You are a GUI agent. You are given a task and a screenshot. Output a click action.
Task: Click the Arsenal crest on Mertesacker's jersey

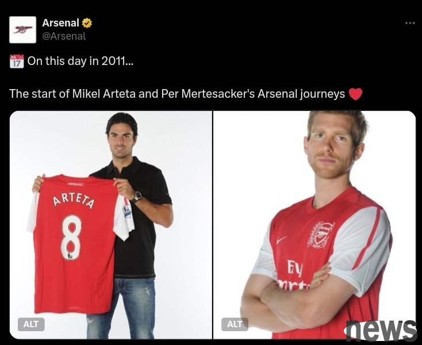point(320,235)
